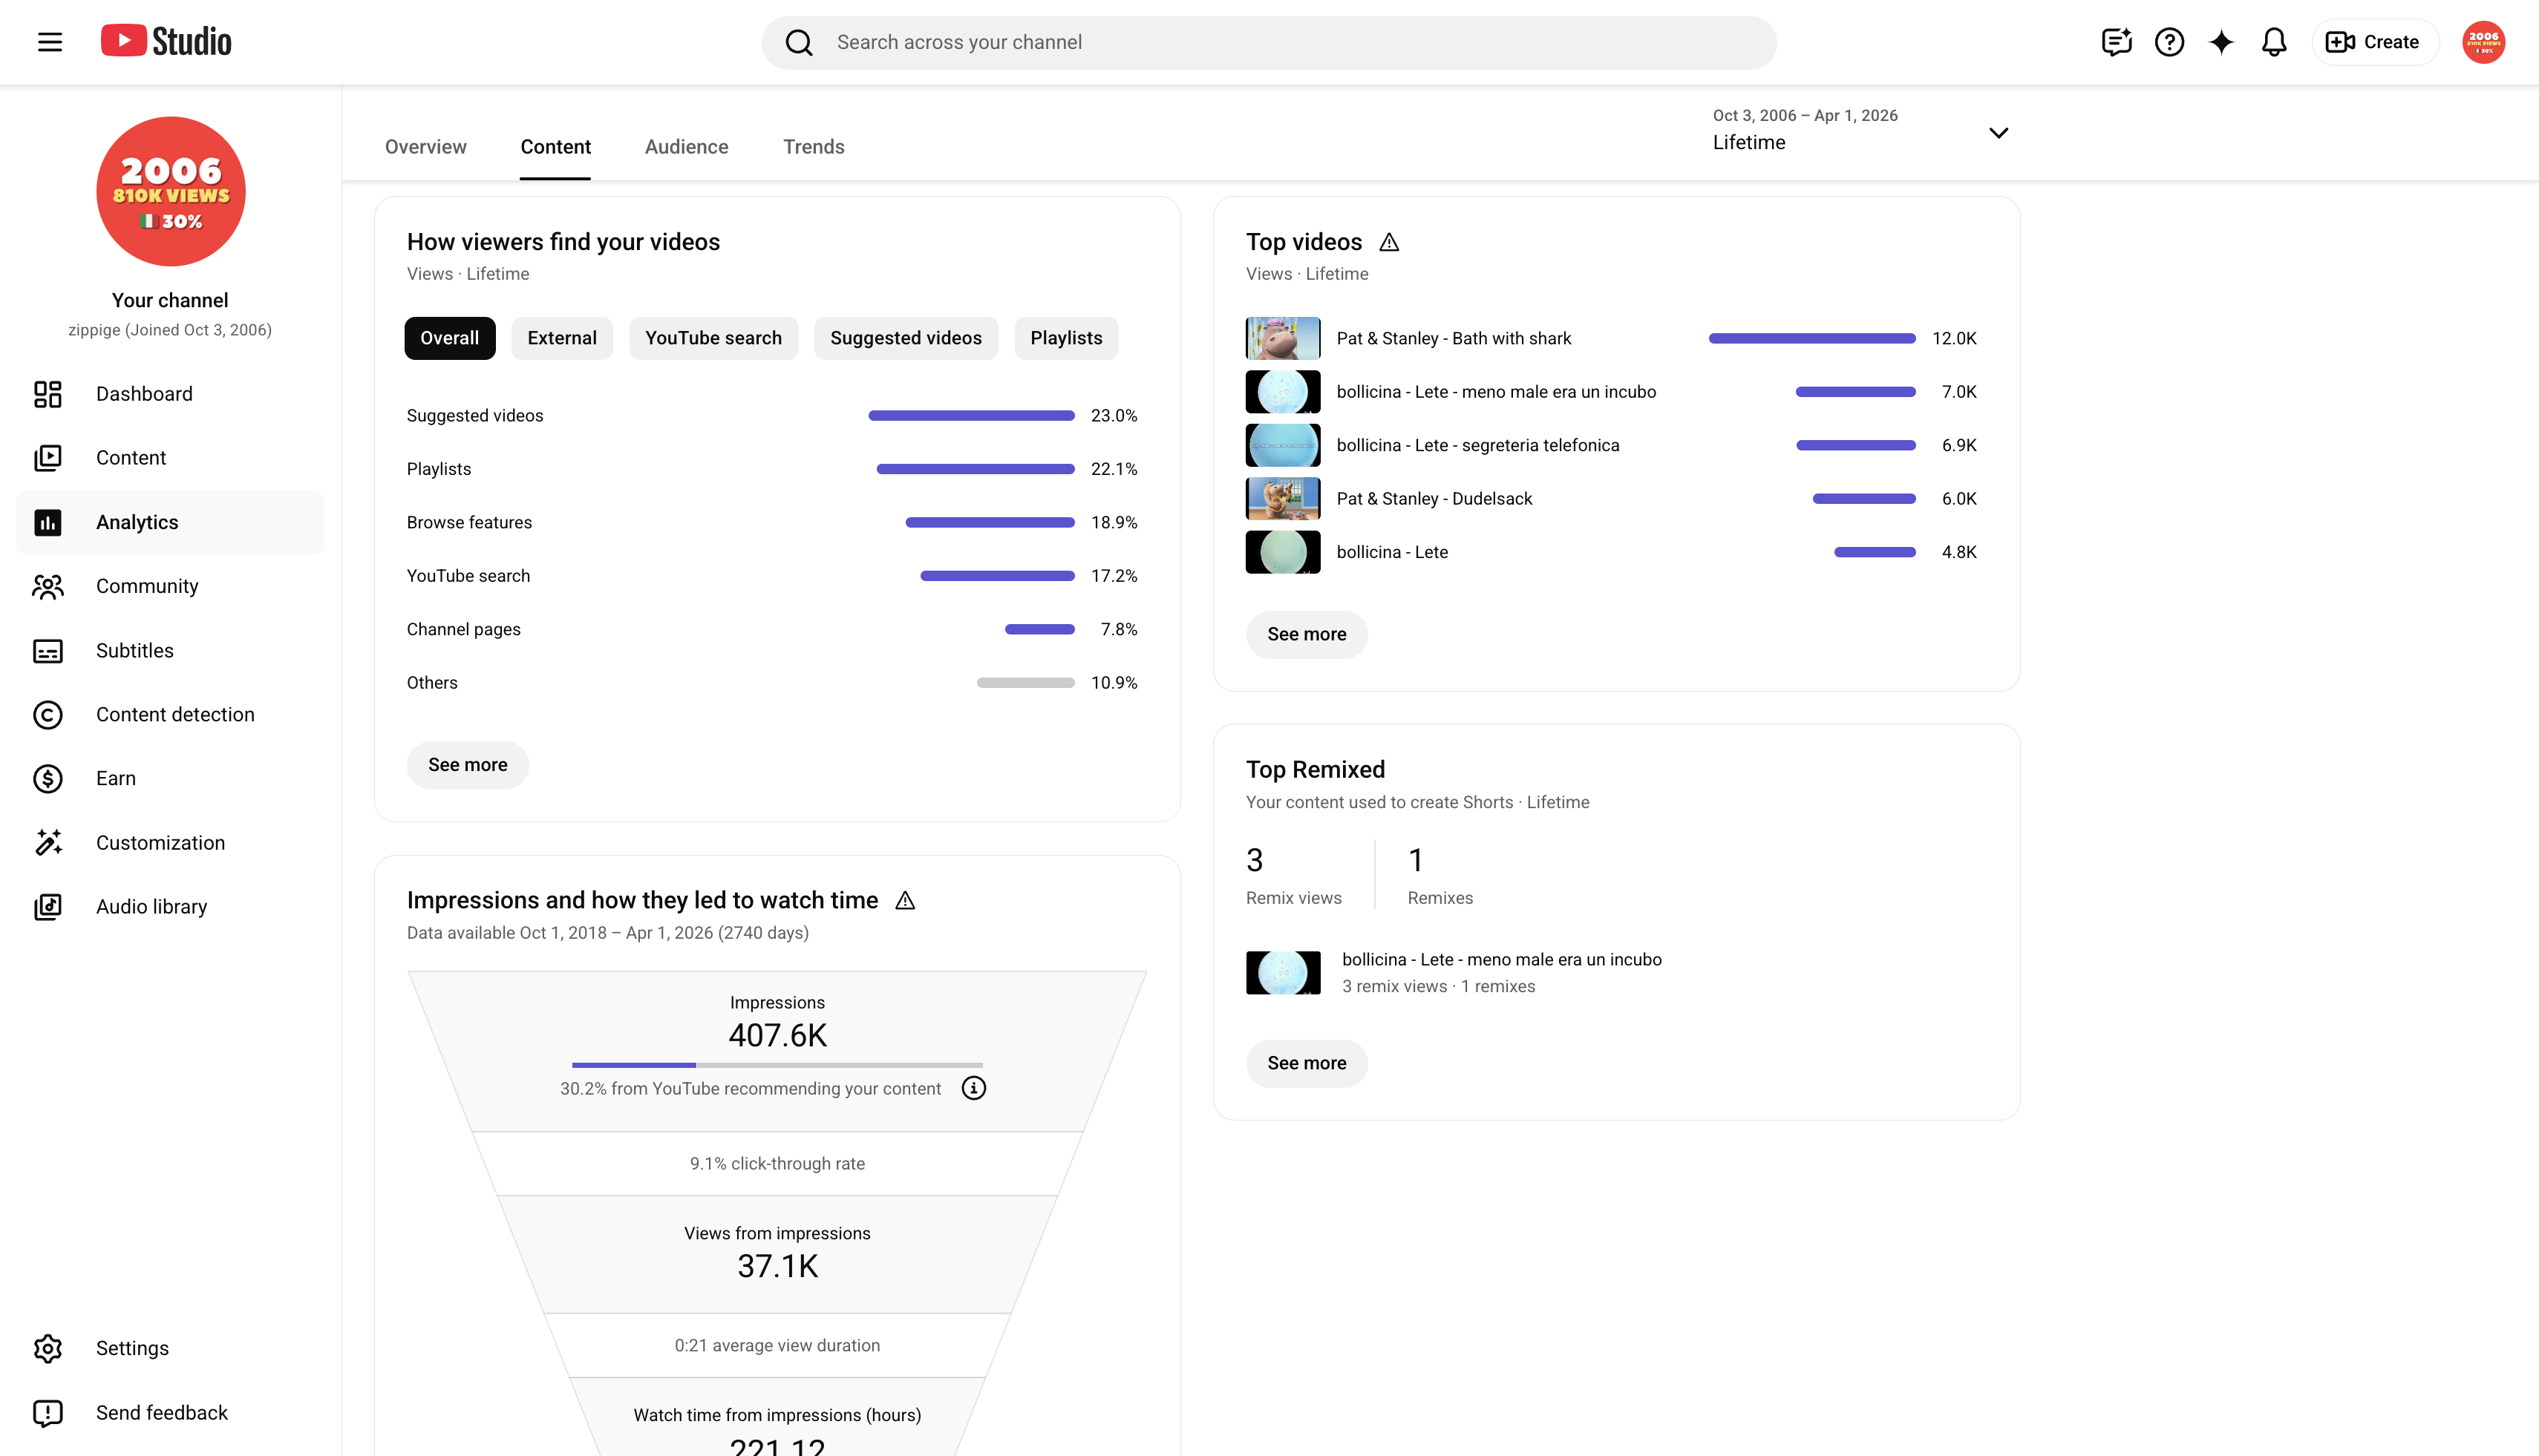Click the Browse features traffic row label

click(469, 523)
